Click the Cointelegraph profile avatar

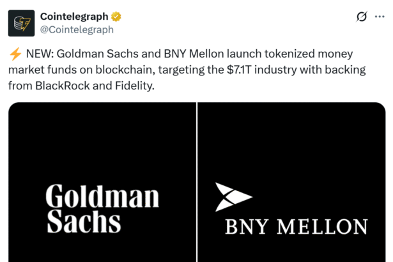tap(21, 23)
